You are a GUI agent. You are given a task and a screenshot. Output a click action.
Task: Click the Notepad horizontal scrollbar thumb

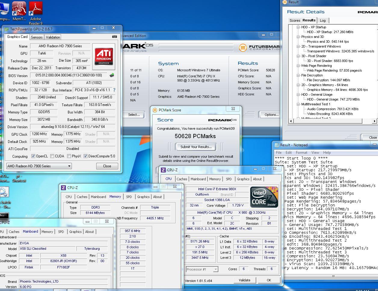click(333, 276)
